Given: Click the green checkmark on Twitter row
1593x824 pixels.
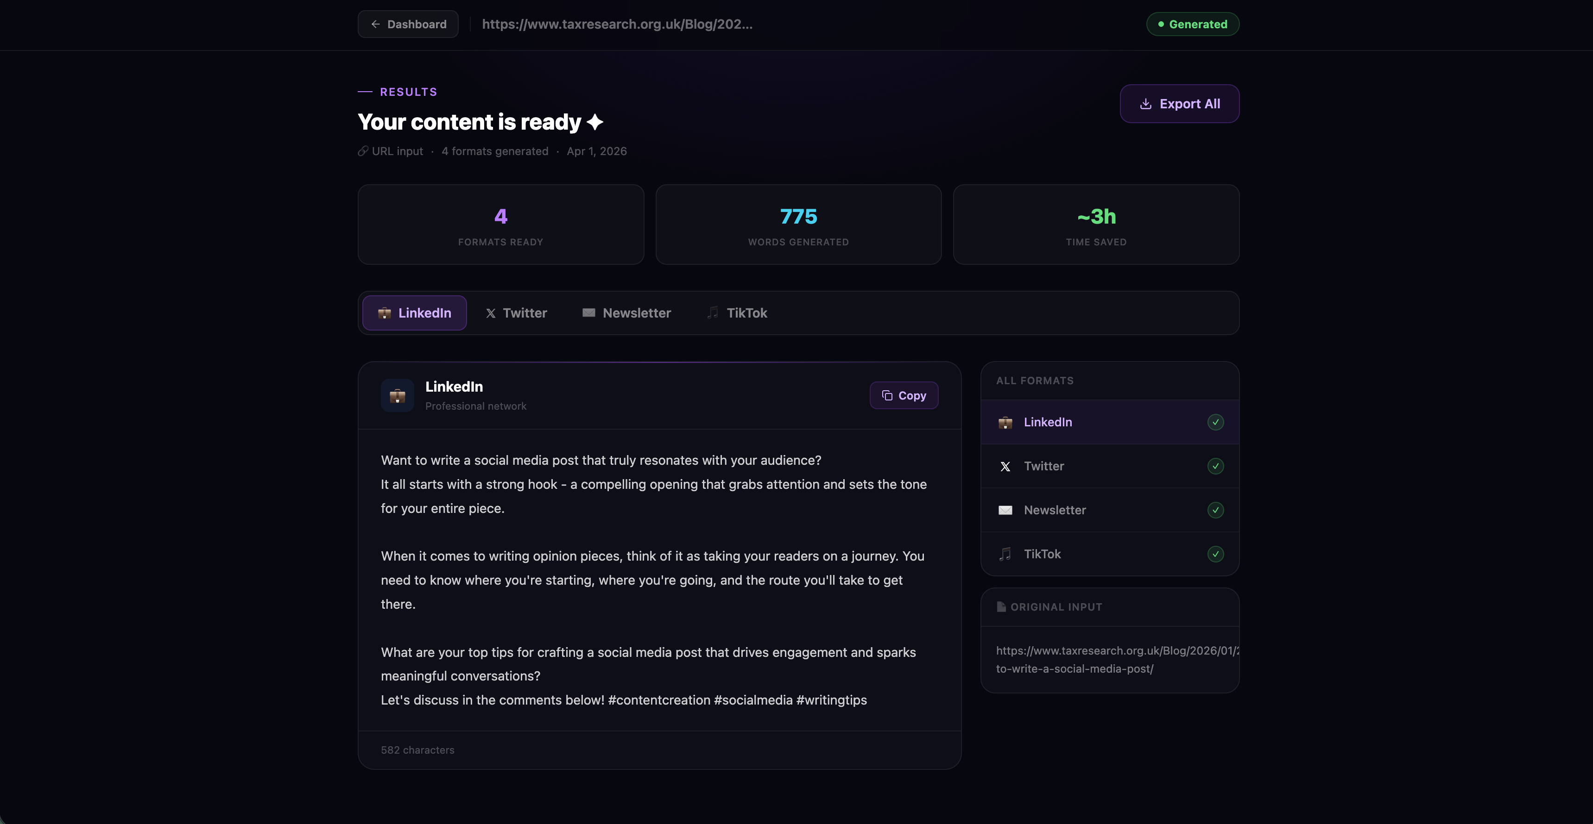Looking at the screenshot, I should [x=1215, y=466].
